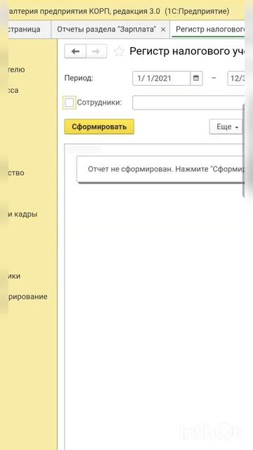Focus the period start date field 1/1/2021
253x450 pixels.
pyautogui.click(x=162, y=78)
